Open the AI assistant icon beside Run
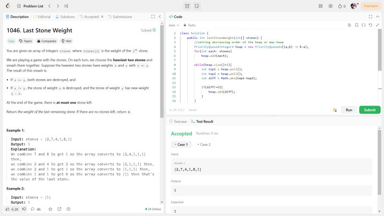The image size is (384, 216). pyautogui.click(x=335, y=110)
